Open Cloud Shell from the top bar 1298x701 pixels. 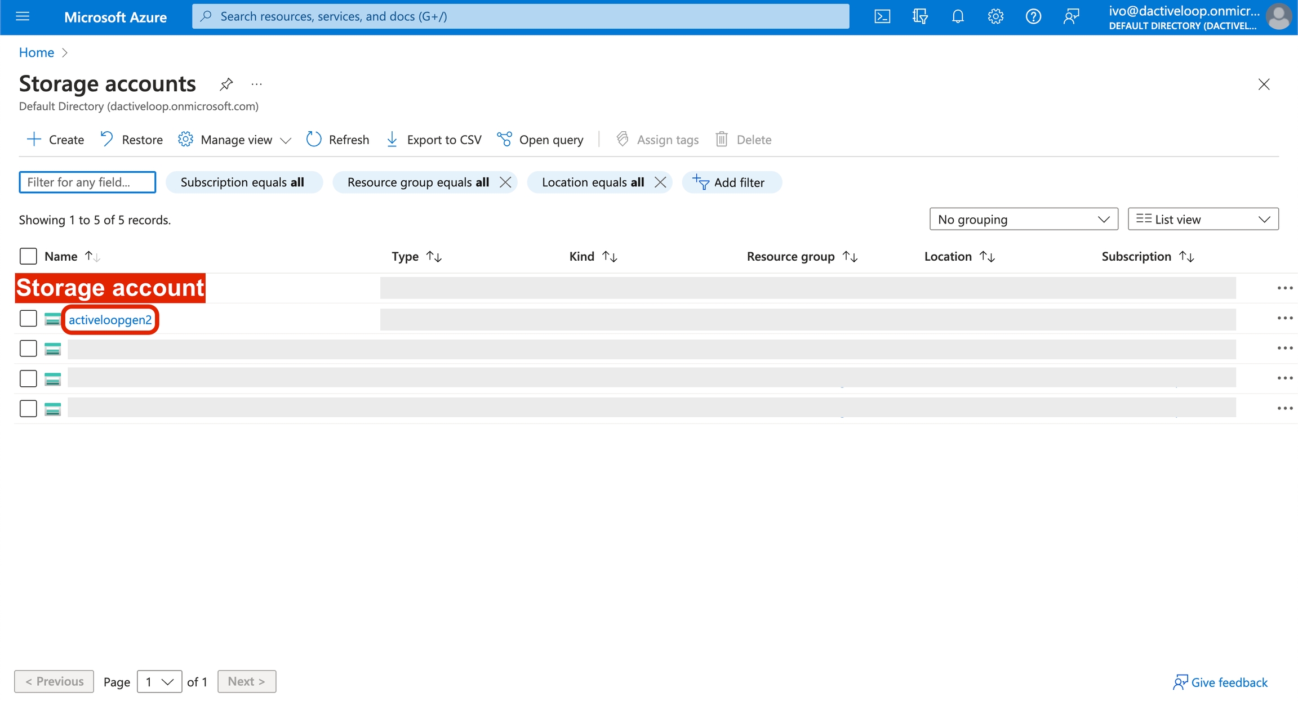(x=882, y=17)
